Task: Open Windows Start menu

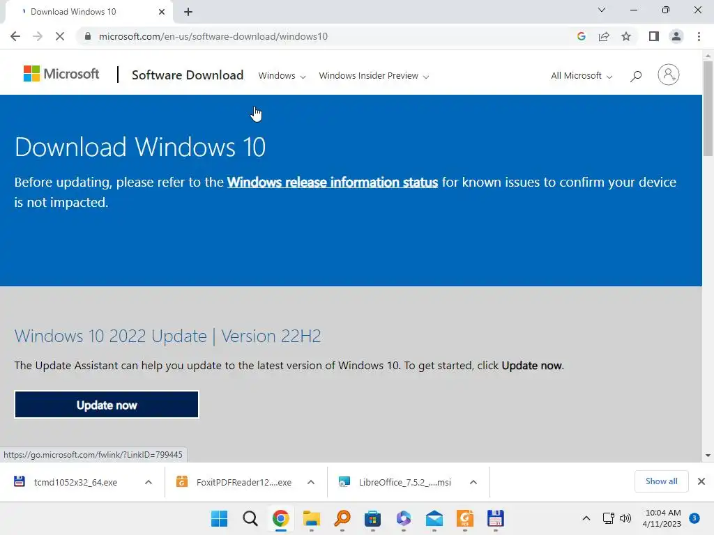Action: (x=220, y=518)
